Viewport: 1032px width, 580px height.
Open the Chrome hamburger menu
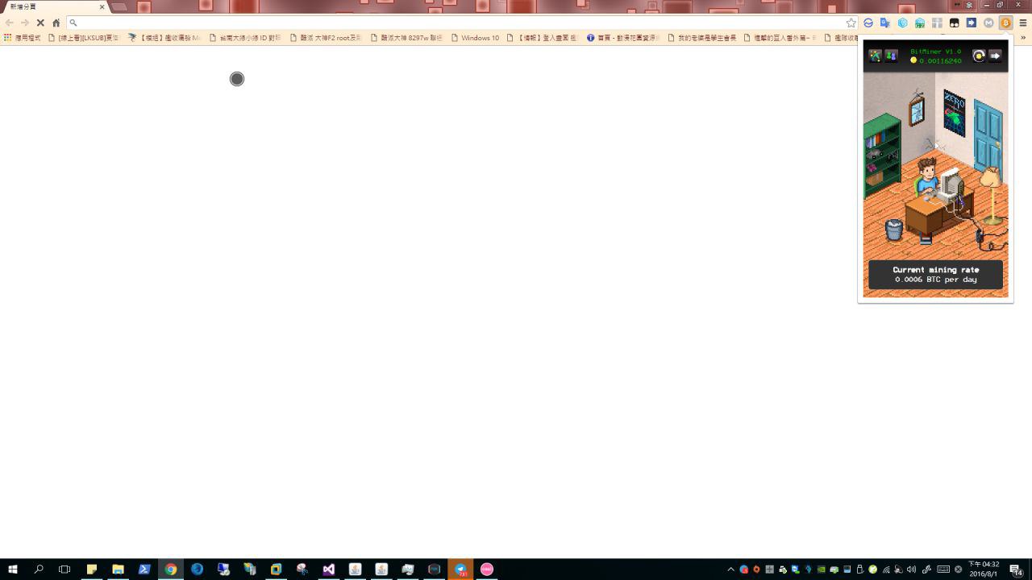pyautogui.click(x=1023, y=23)
